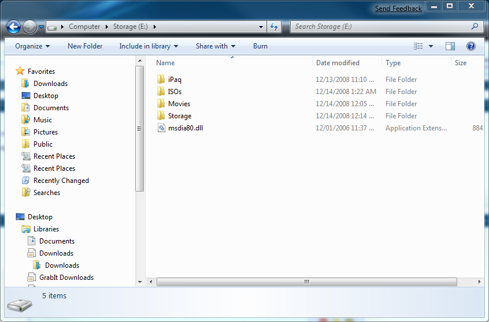Image resolution: width=489 pixels, height=322 pixels.
Task: Click Storage (E:) in the address breadcrumb
Action: 131,27
